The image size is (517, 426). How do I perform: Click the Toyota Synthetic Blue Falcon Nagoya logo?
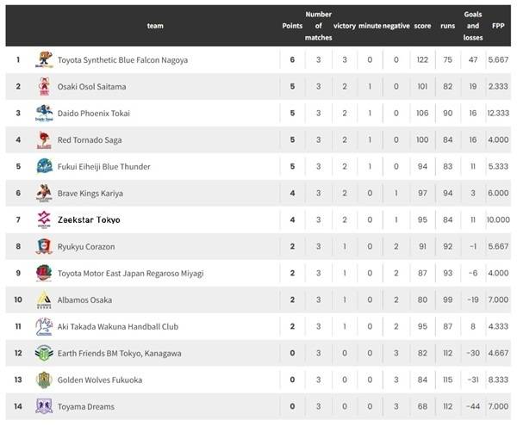44,59
